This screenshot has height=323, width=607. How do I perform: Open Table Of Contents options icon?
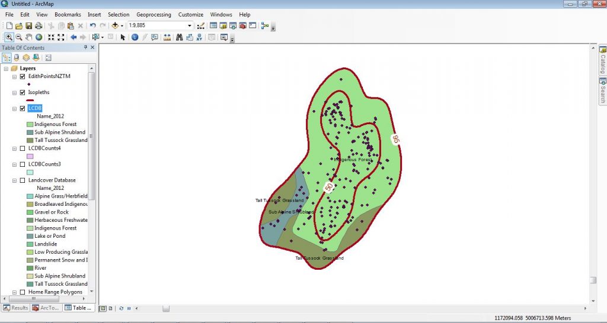(48, 57)
